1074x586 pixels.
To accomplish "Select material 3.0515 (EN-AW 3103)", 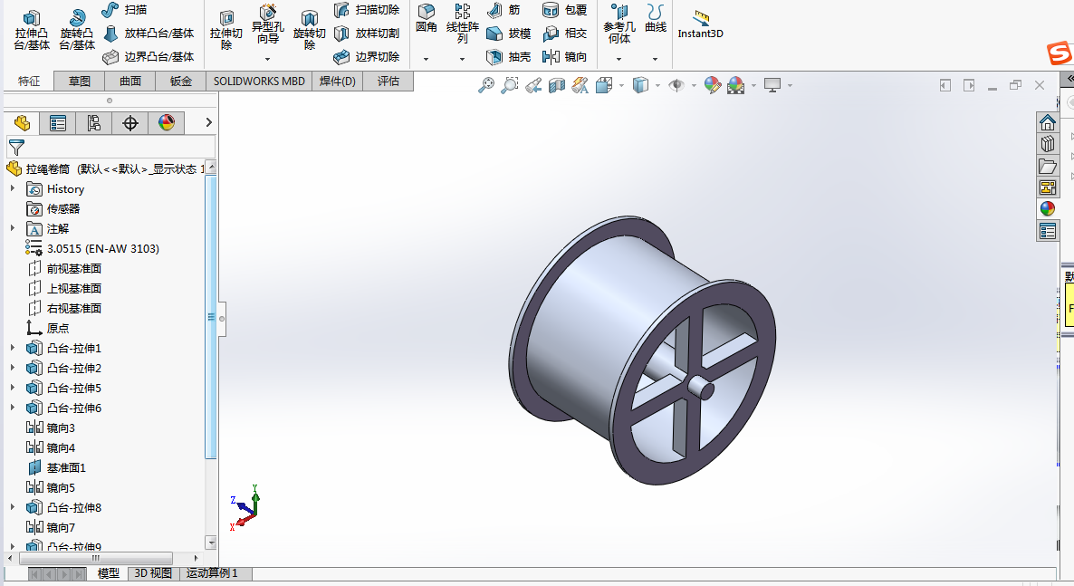I will point(92,249).
